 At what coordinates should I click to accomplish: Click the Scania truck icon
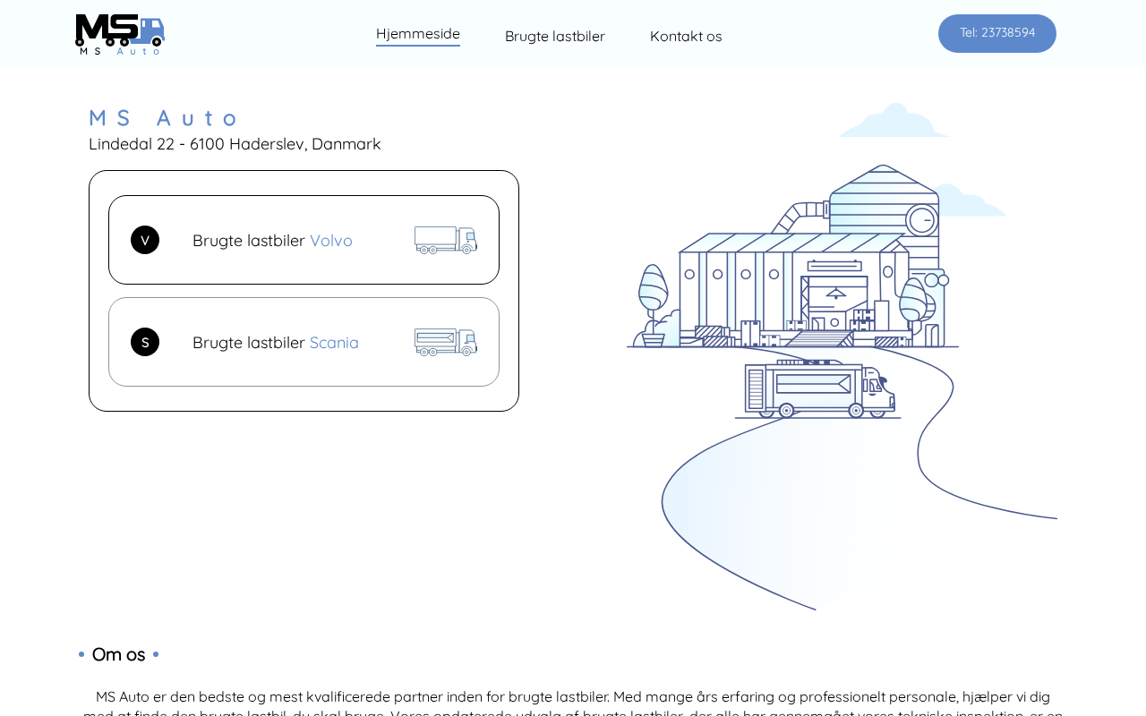[x=446, y=342]
